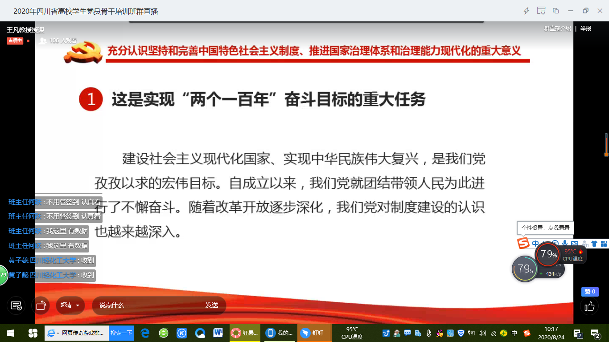
Task: Click the thumbs-up like button
Action: pos(589,306)
